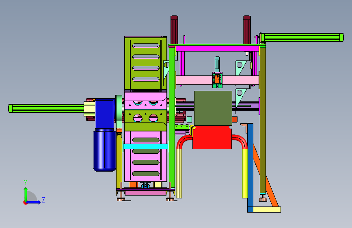Screen dimensions: 352x228
Task: Pick the long green cylinder extending left
Action: tap(46, 108)
